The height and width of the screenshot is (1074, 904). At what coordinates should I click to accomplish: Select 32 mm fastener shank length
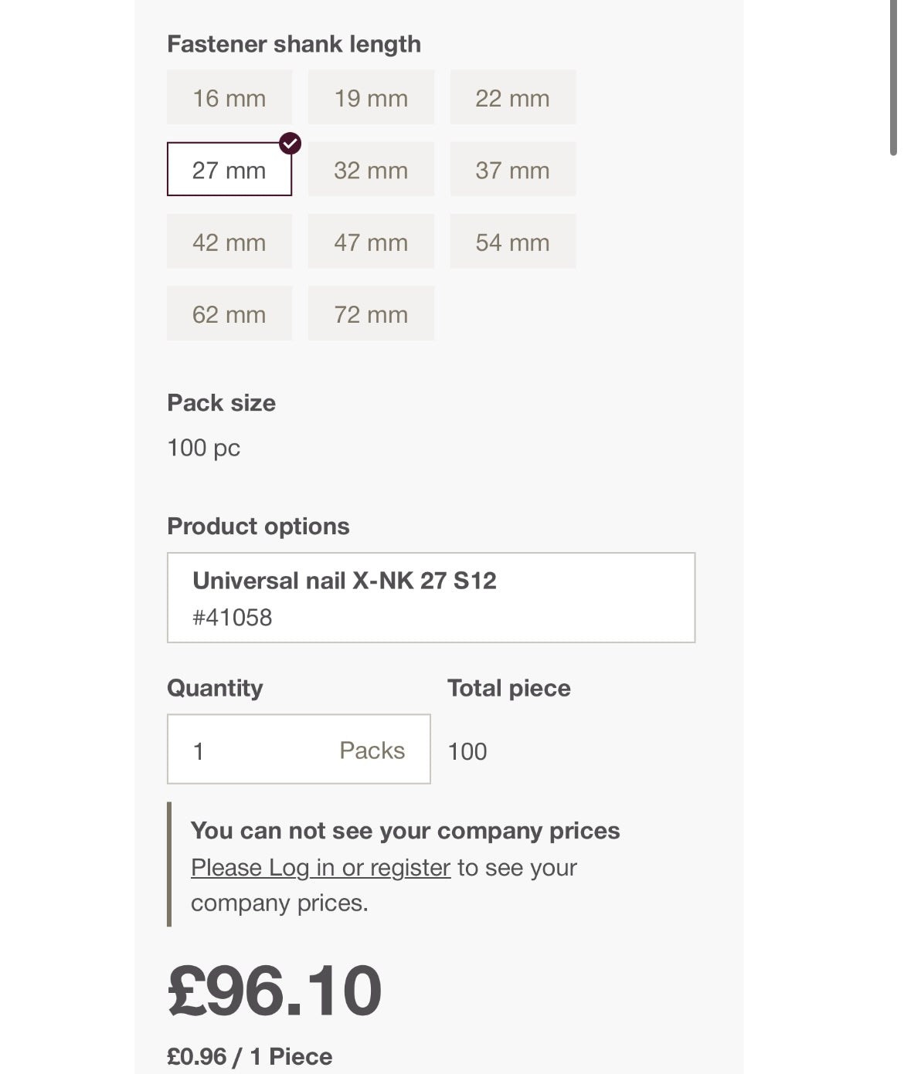point(371,170)
